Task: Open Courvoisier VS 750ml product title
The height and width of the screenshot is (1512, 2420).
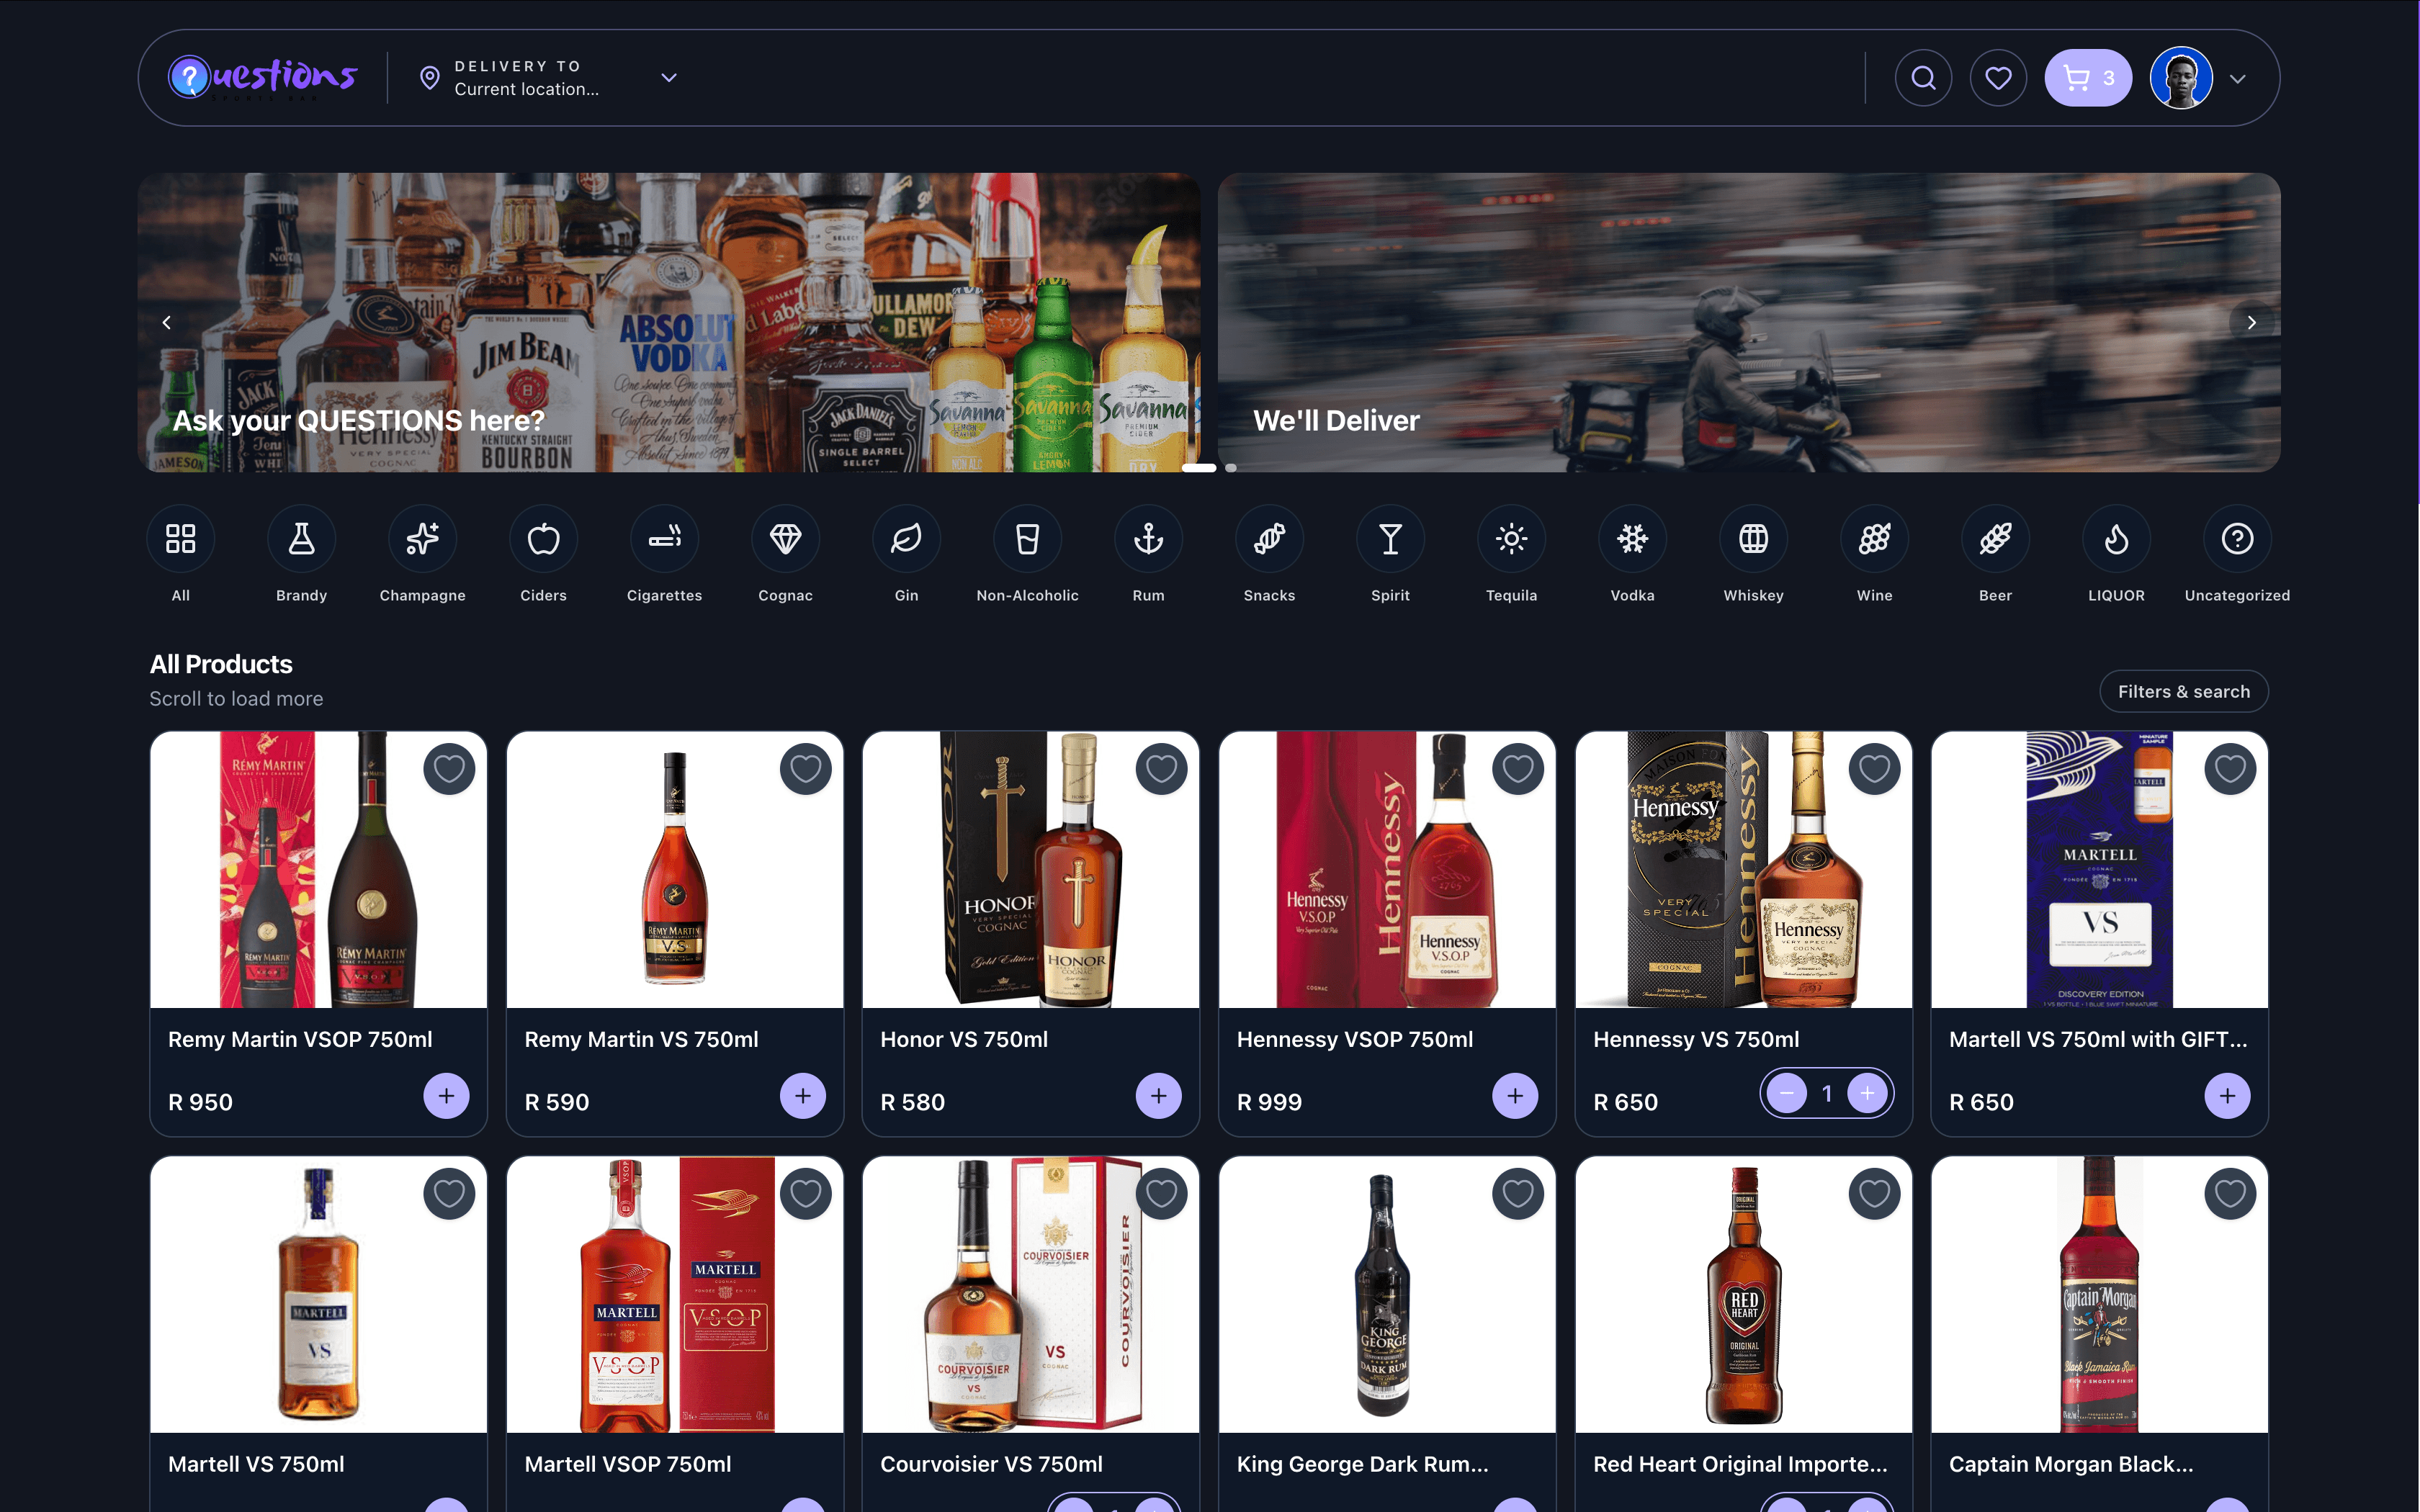Action: [x=991, y=1465]
